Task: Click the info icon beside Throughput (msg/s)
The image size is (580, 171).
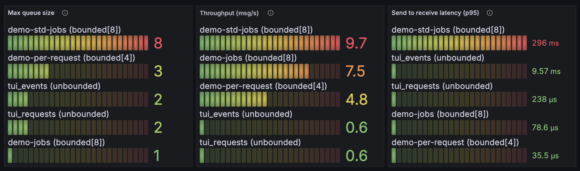Action: pyautogui.click(x=271, y=13)
